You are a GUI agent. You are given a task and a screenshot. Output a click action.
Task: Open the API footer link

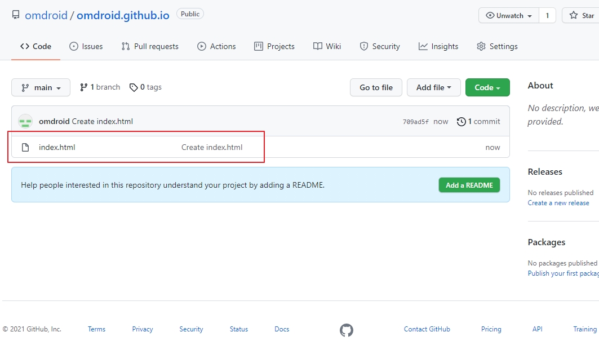[538, 329]
